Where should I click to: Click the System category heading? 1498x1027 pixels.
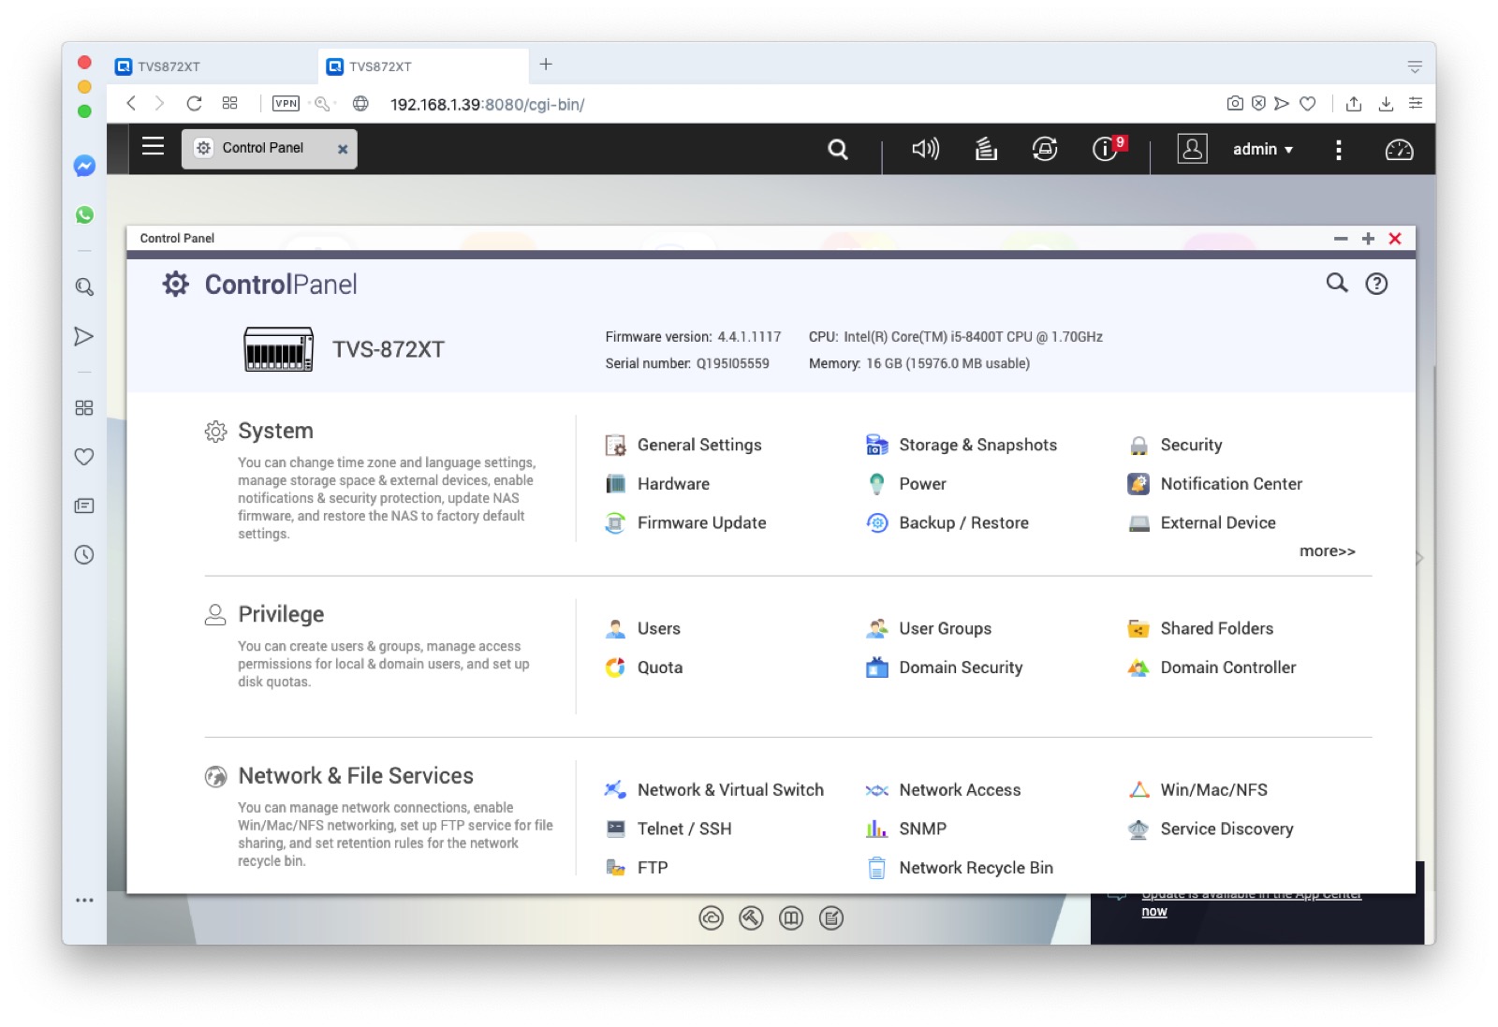tap(275, 431)
